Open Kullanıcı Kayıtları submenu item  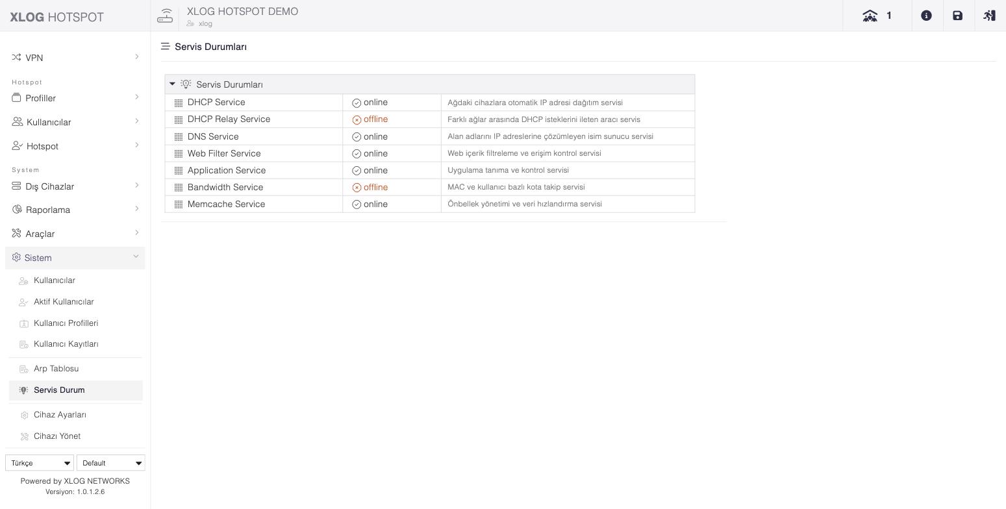point(66,344)
